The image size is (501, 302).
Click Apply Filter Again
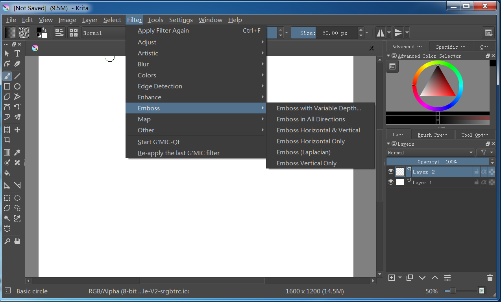point(163,31)
